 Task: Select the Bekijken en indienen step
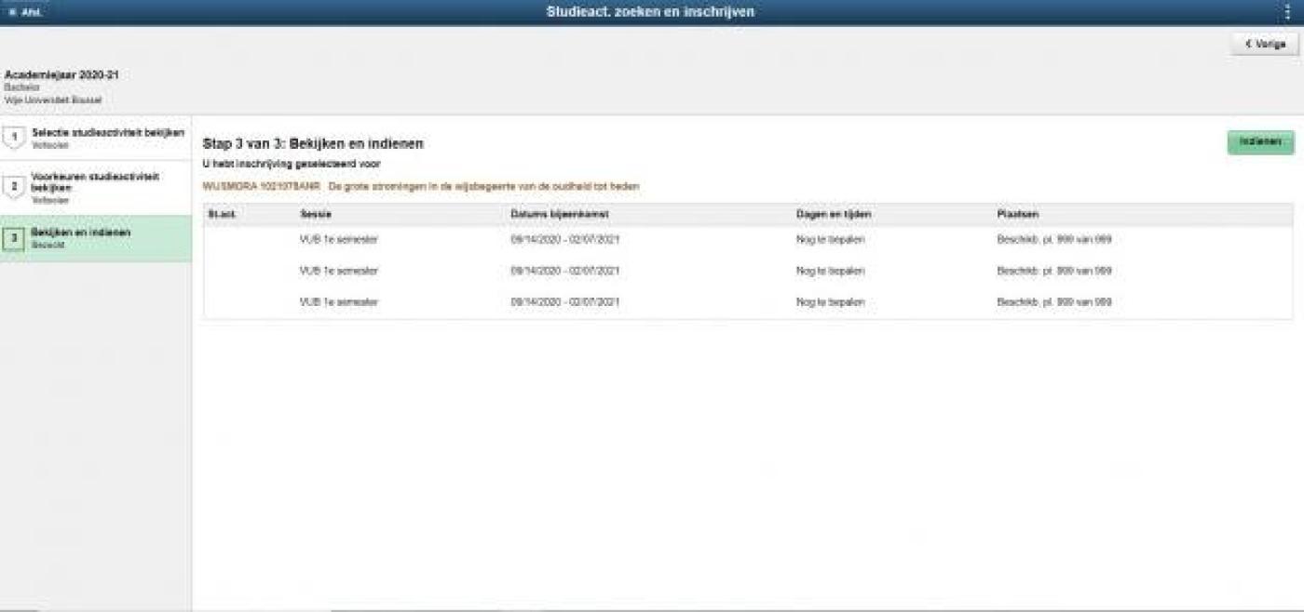[x=96, y=238]
